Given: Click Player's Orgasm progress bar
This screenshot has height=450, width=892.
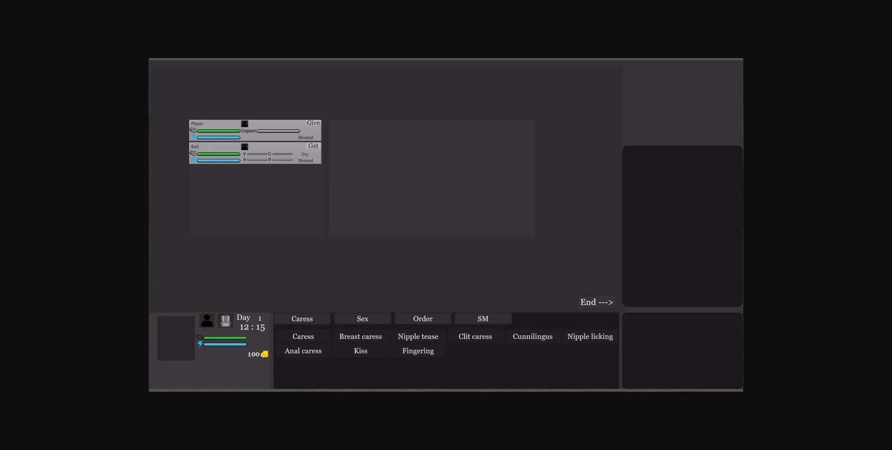Looking at the screenshot, I should pos(278,131).
